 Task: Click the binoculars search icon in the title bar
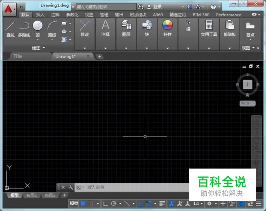point(141,7)
